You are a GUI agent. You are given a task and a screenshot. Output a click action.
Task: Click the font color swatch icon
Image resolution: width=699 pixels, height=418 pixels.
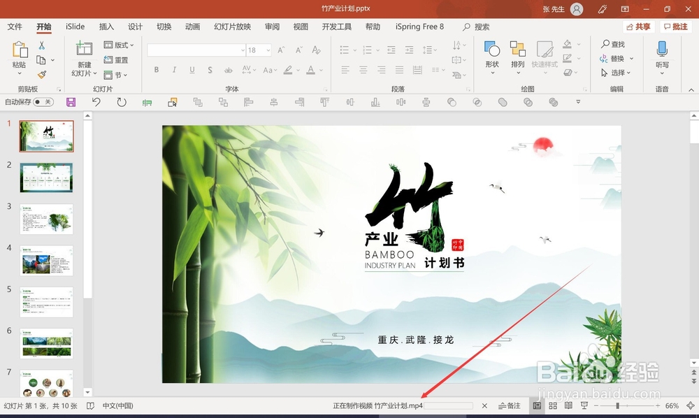click(x=311, y=70)
